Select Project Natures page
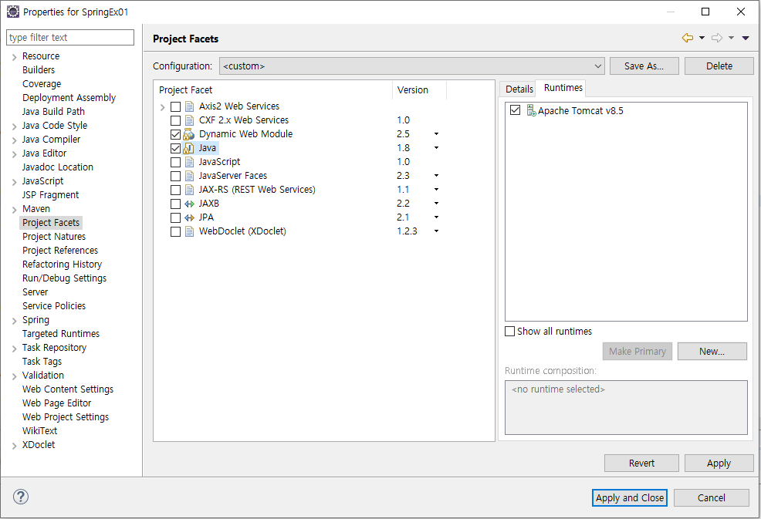 coord(54,237)
